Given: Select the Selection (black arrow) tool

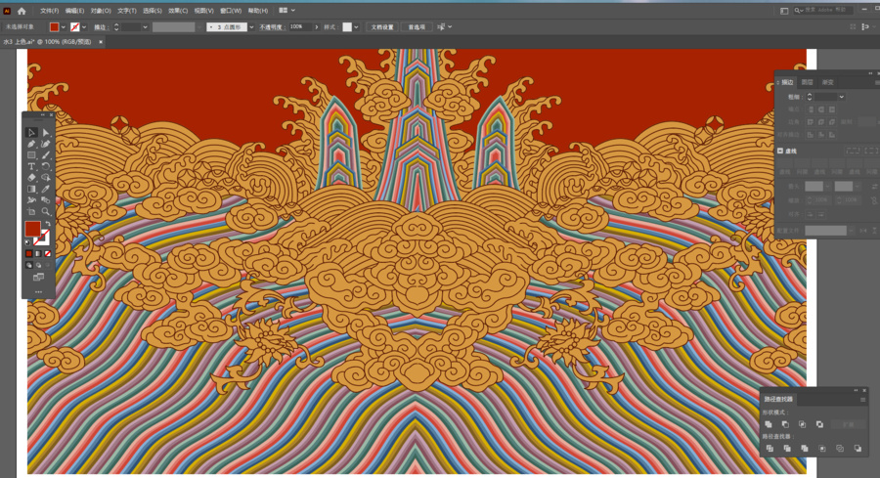Looking at the screenshot, I should coord(31,132).
